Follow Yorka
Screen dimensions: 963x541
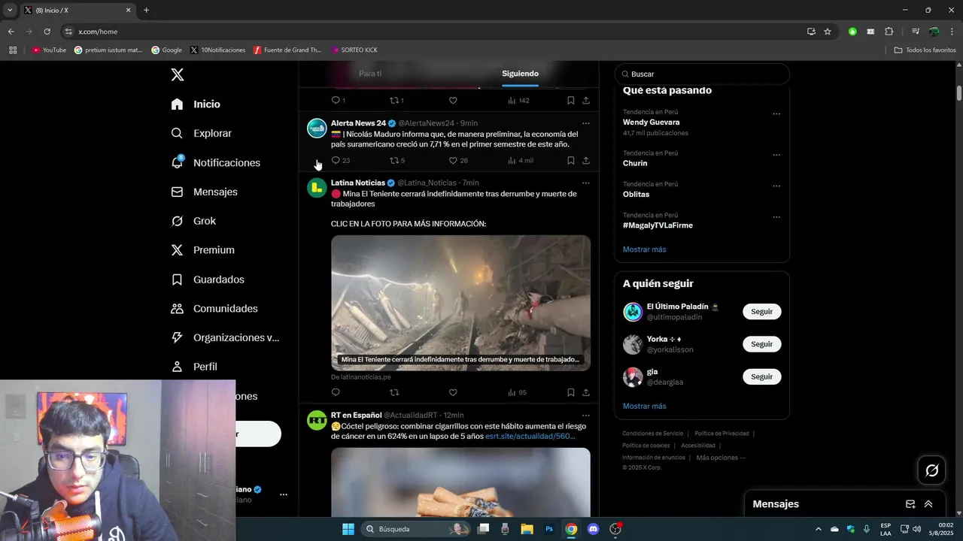(761, 344)
